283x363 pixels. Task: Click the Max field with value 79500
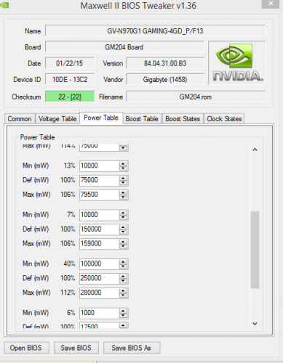[x=99, y=195]
